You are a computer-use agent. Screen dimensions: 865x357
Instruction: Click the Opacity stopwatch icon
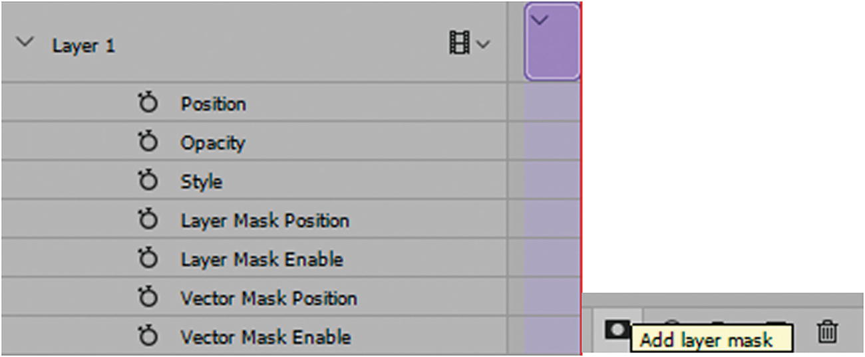click(148, 142)
